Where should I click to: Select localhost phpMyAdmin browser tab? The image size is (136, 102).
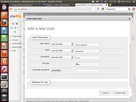(x=92, y=5)
